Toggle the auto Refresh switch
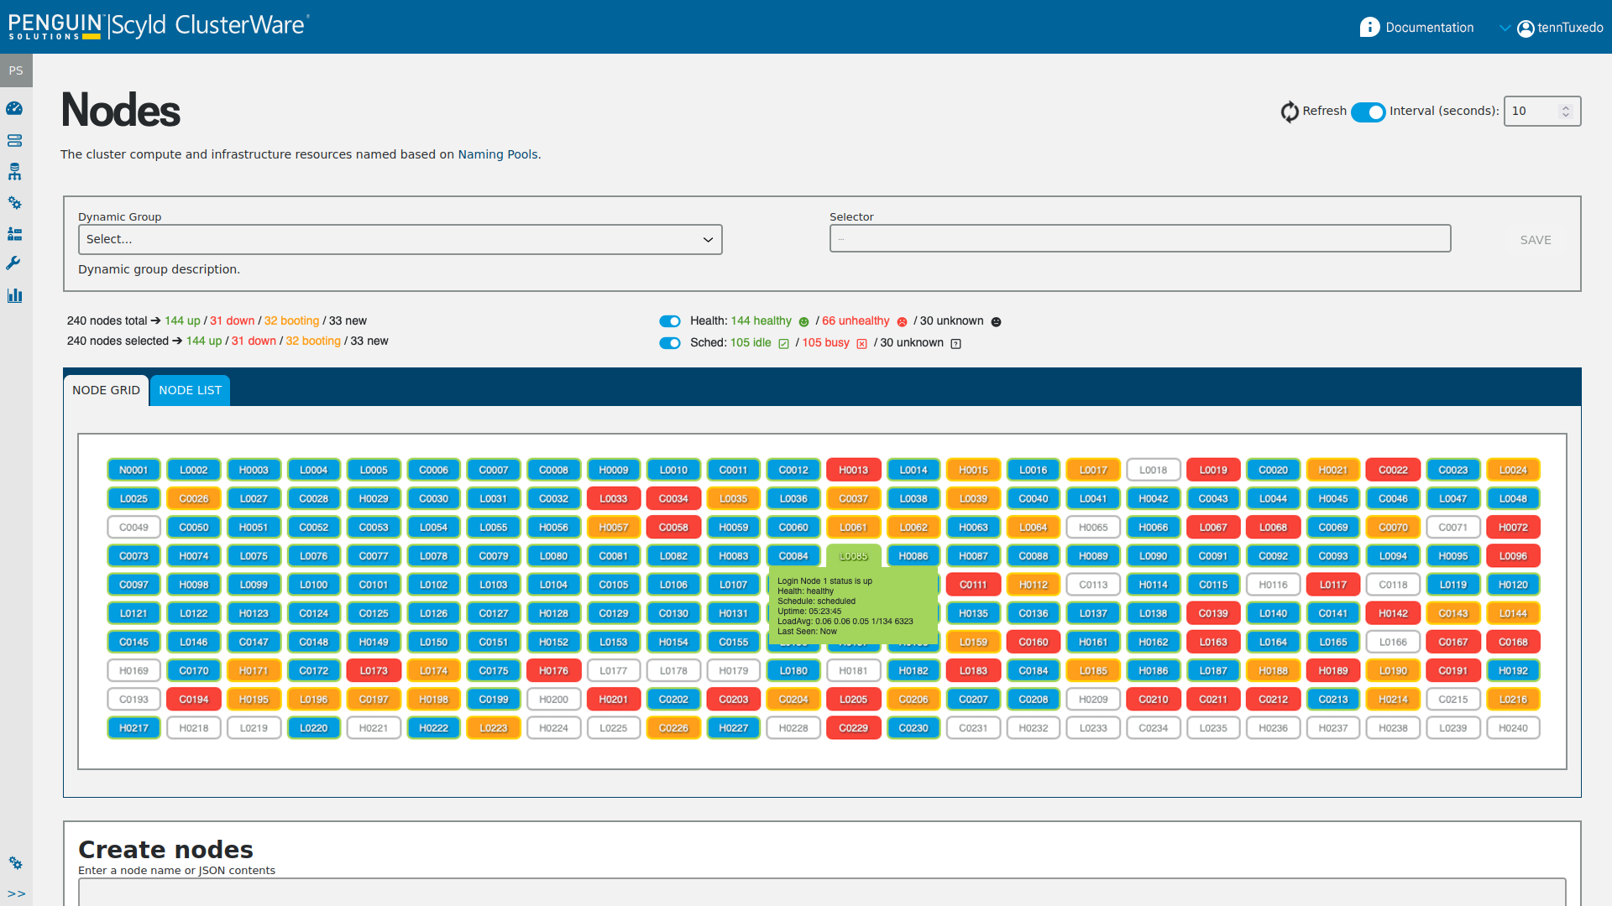 (x=1368, y=112)
